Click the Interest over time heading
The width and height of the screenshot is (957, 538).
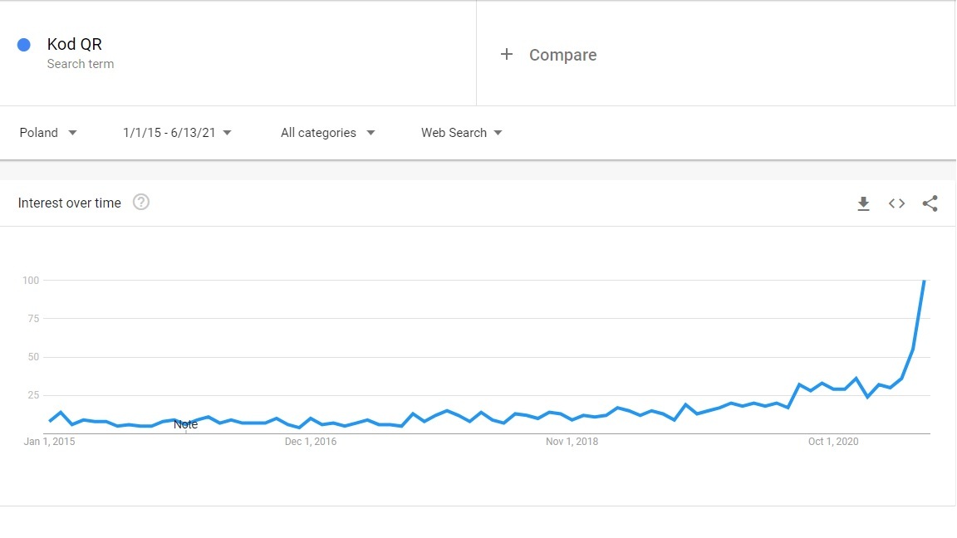pyautogui.click(x=70, y=203)
